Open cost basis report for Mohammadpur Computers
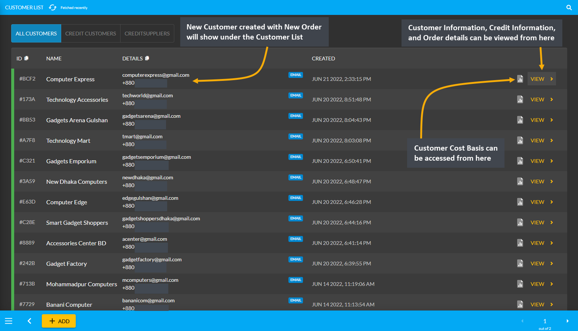This screenshot has height=331, width=578. [520, 284]
